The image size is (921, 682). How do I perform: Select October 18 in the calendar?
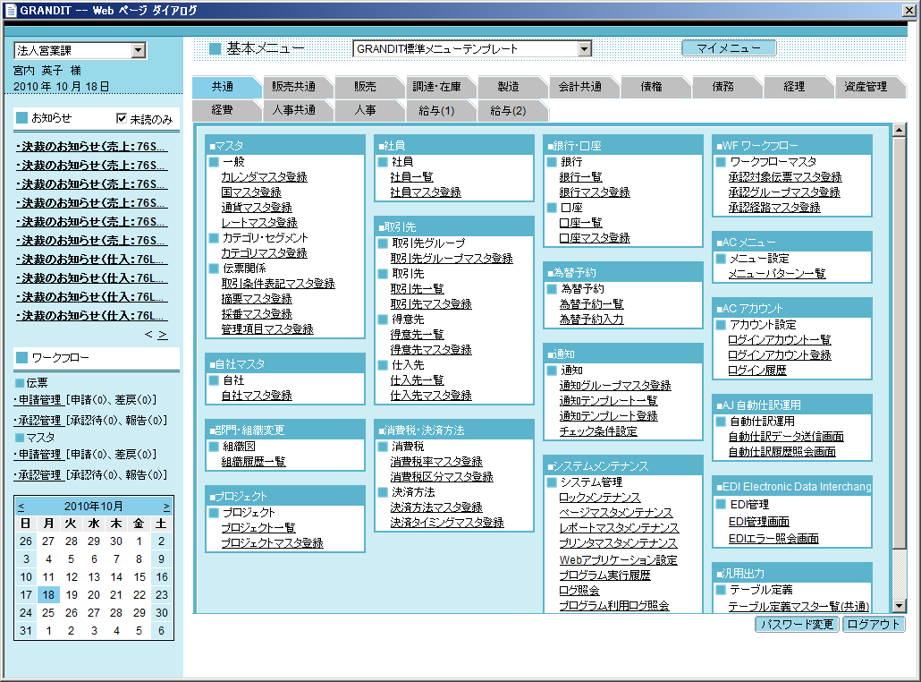pos(48,595)
